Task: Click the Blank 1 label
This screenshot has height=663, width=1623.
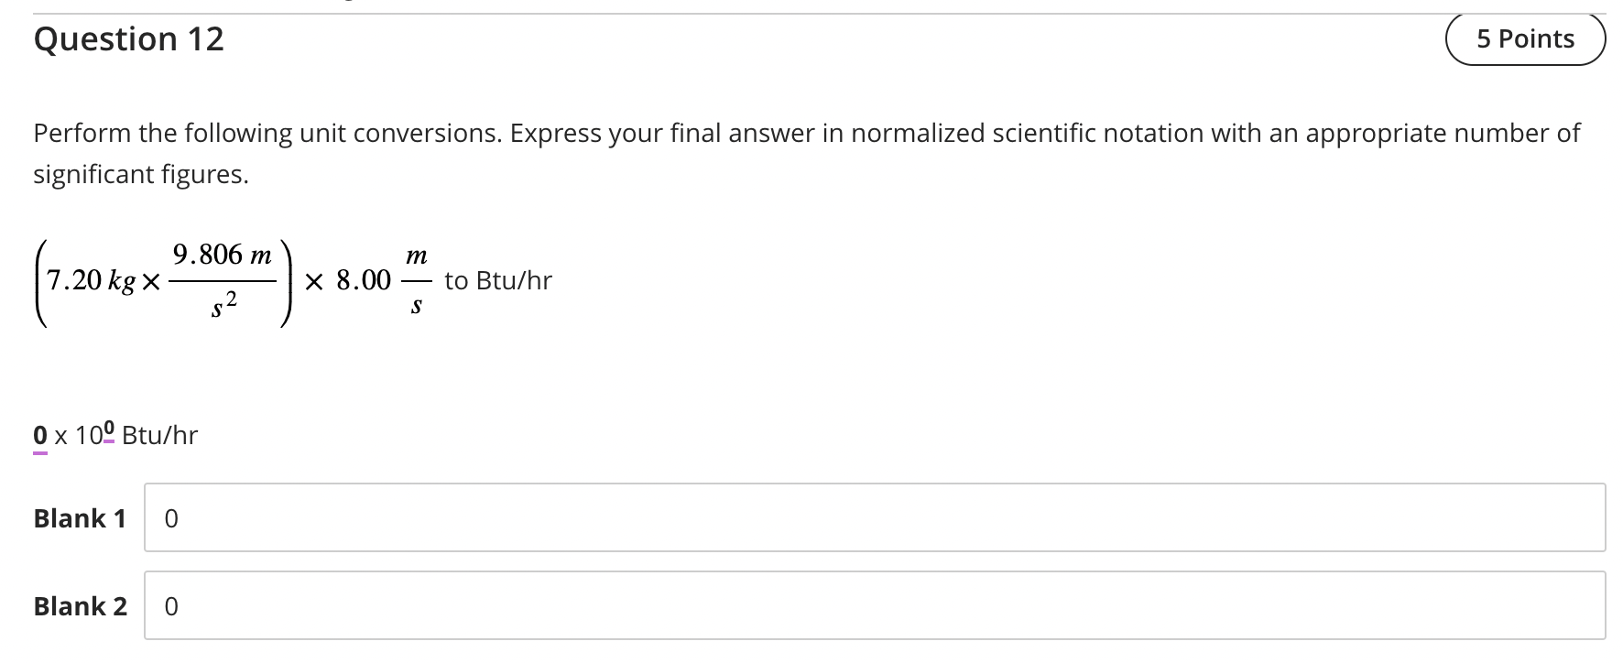Action: click(79, 517)
